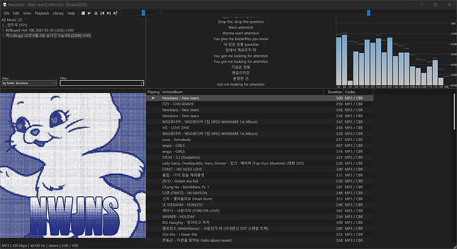Select aespa - GIRLS track with 4:01 duration

pos(260,146)
